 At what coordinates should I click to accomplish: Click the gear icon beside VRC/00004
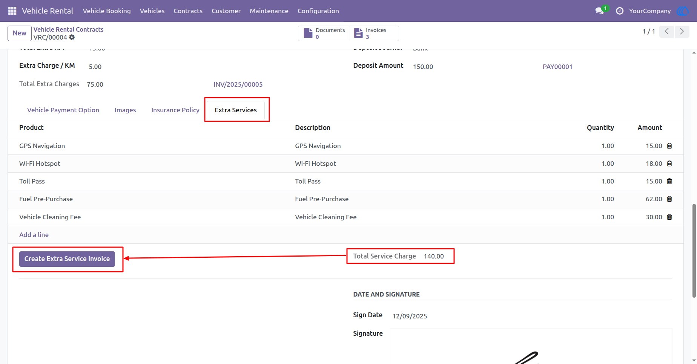pos(72,37)
